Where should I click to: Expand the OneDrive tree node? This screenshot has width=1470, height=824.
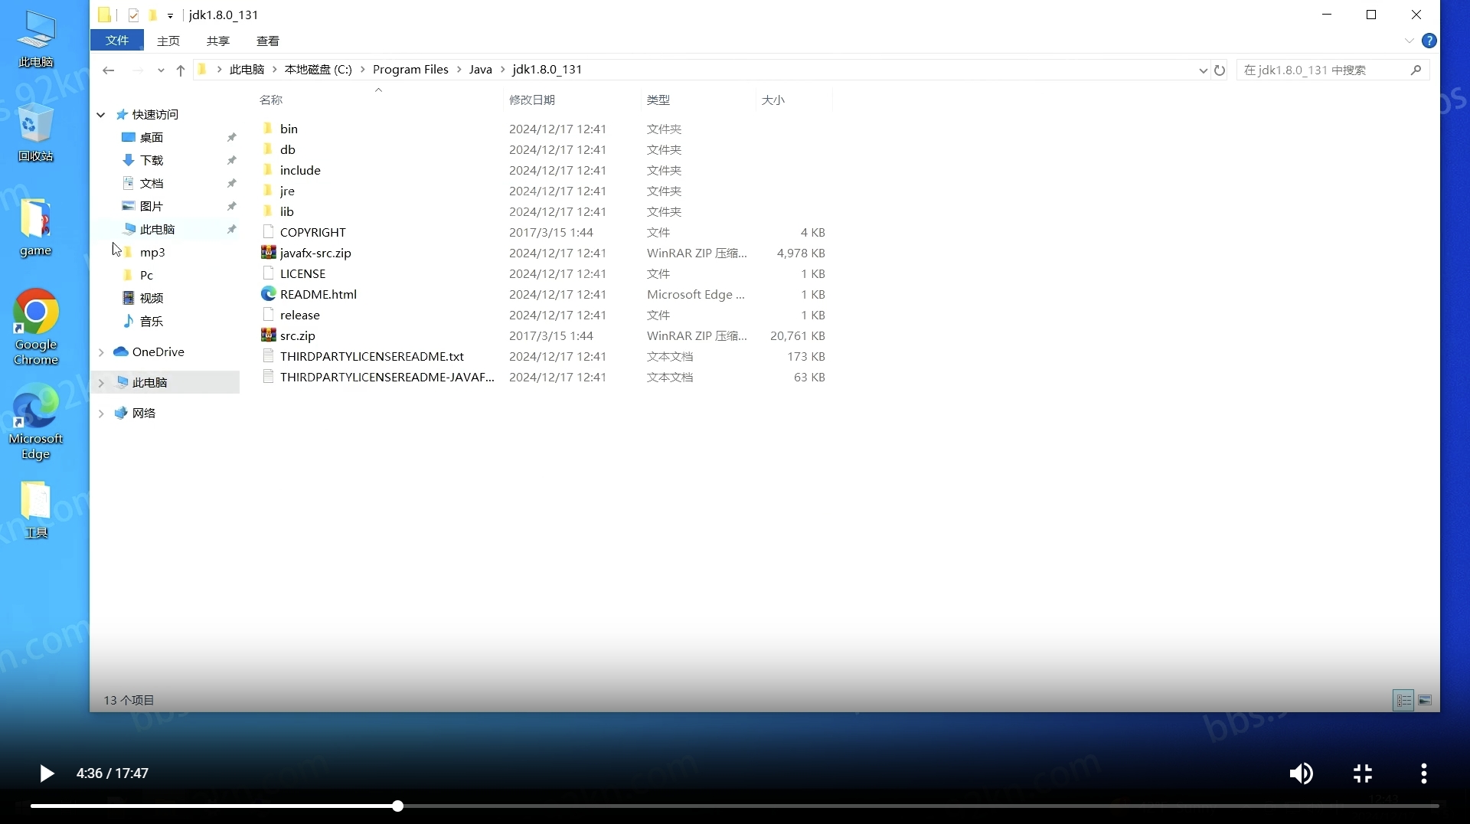point(101,352)
